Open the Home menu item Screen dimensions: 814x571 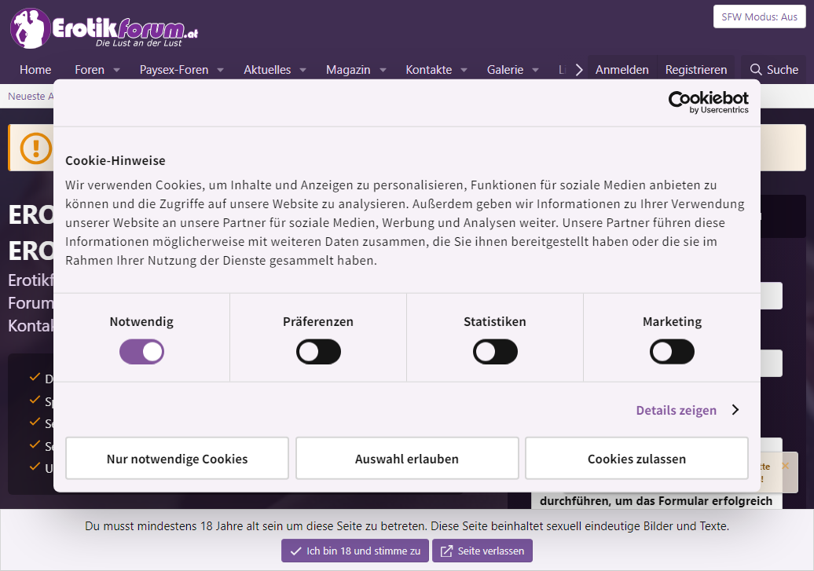tap(35, 70)
